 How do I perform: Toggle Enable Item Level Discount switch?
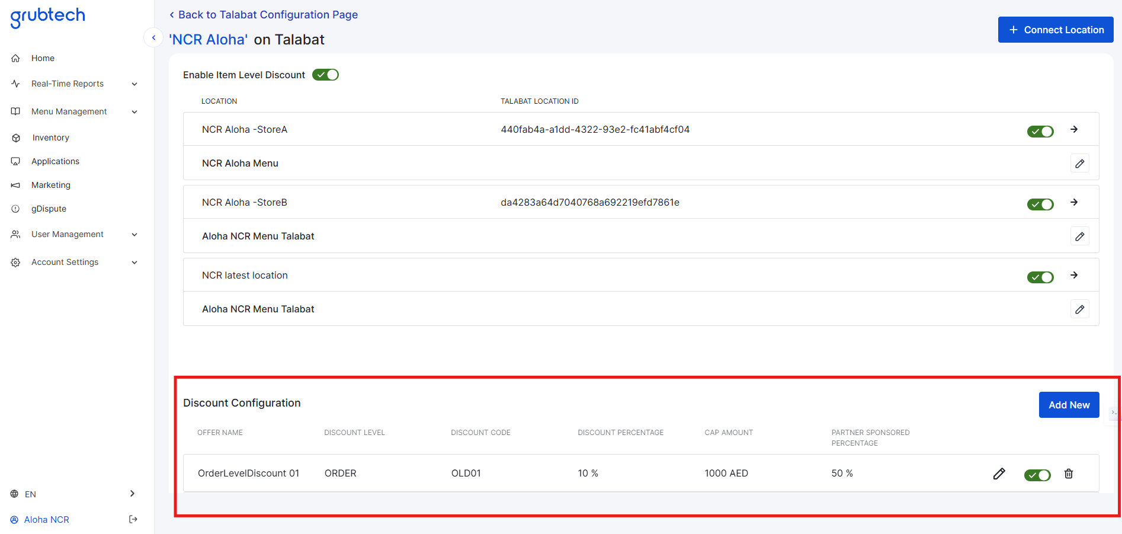[x=325, y=75]
